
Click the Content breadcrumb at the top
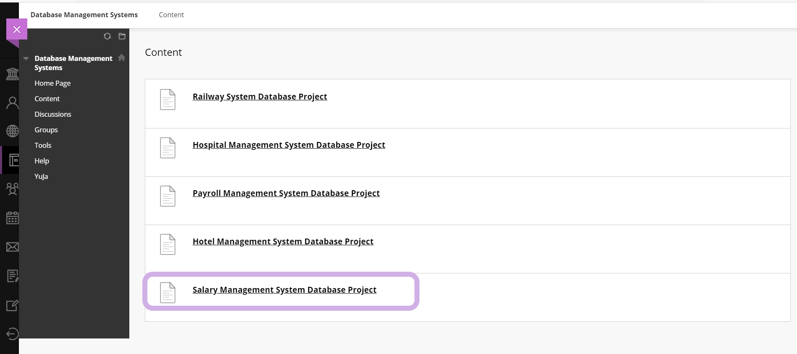[x=171, y=15]
